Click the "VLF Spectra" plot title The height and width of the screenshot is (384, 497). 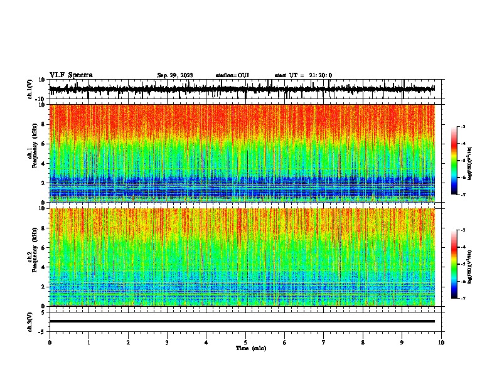pyautogui.click(x=72, y=75)
